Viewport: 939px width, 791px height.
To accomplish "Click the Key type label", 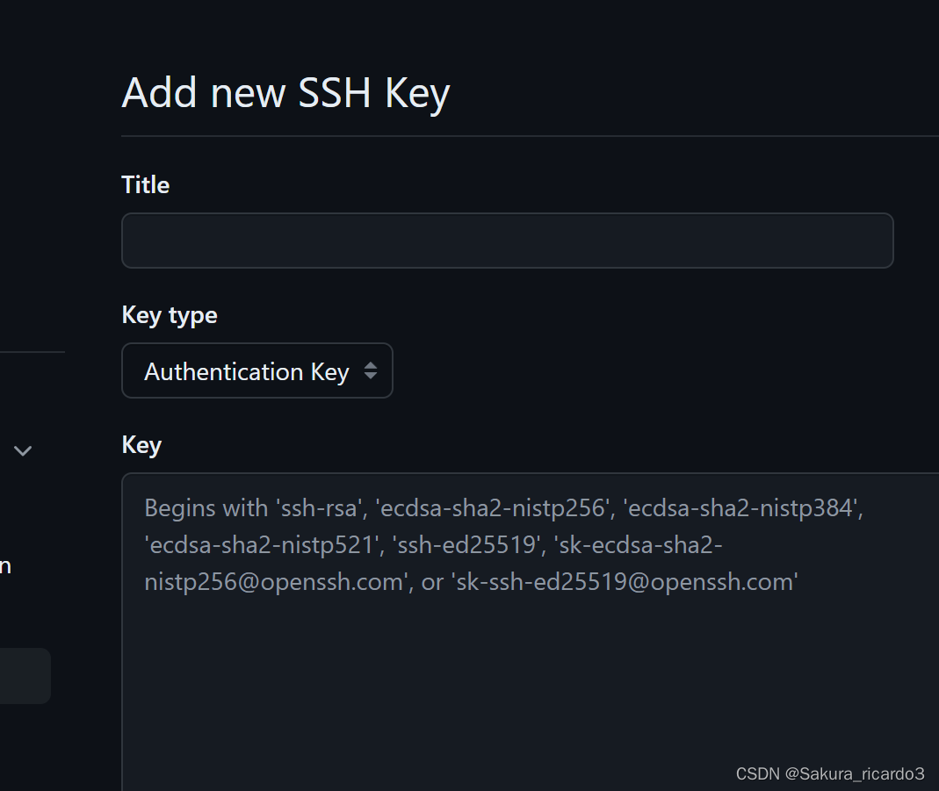I will [169, 314].
